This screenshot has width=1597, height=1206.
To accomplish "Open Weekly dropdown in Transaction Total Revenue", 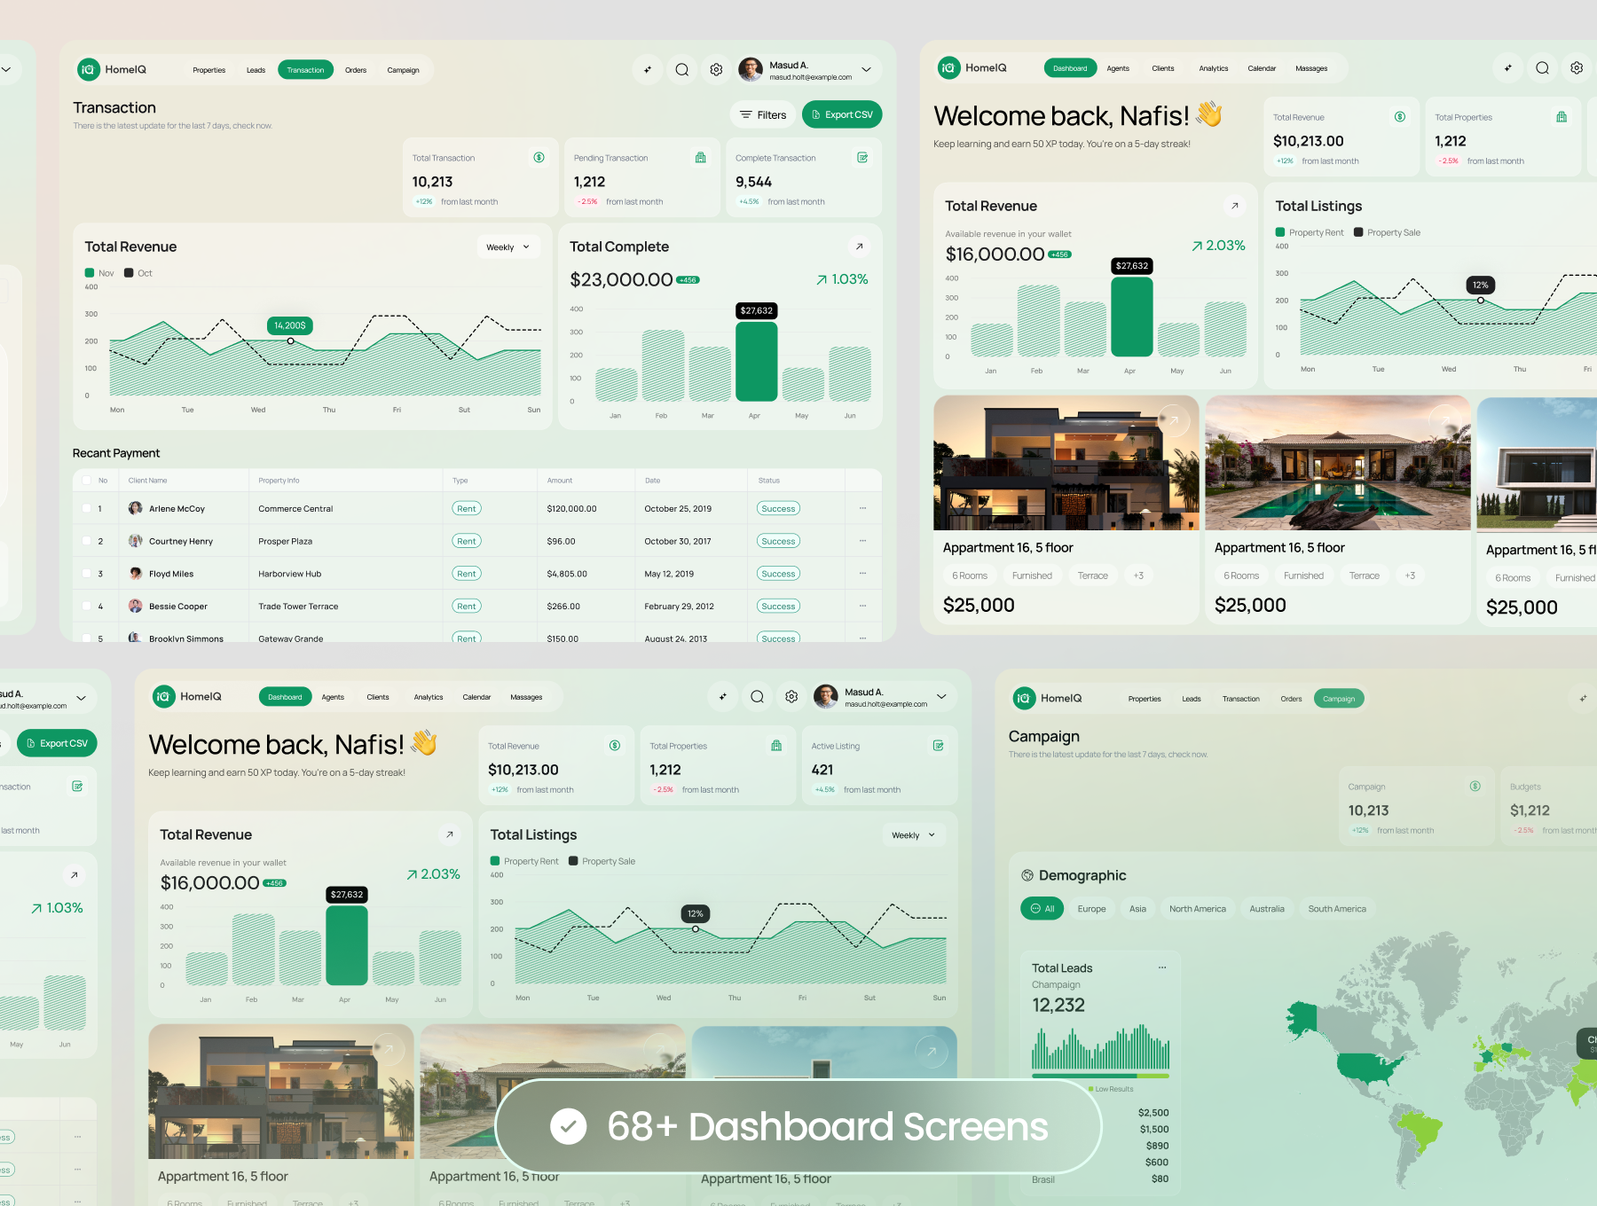I will pyautogui.click(x=507, y=247).
